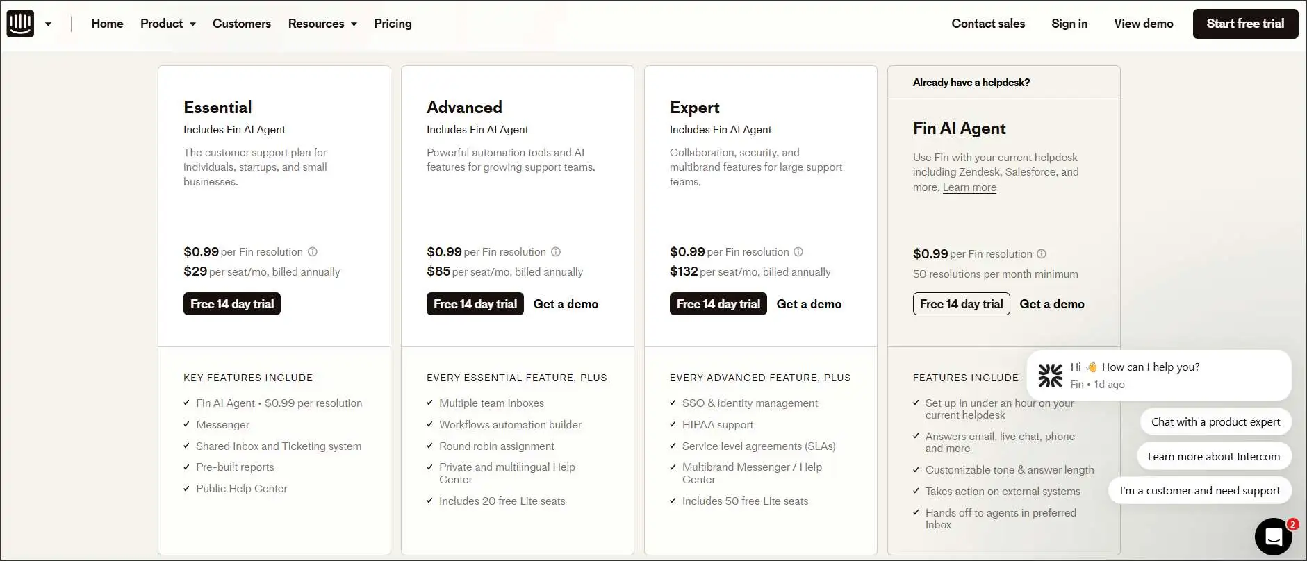Viewport: 1307px width, 561px height.
Task: Click Contact sales in the header
Action: coord(988,24)
